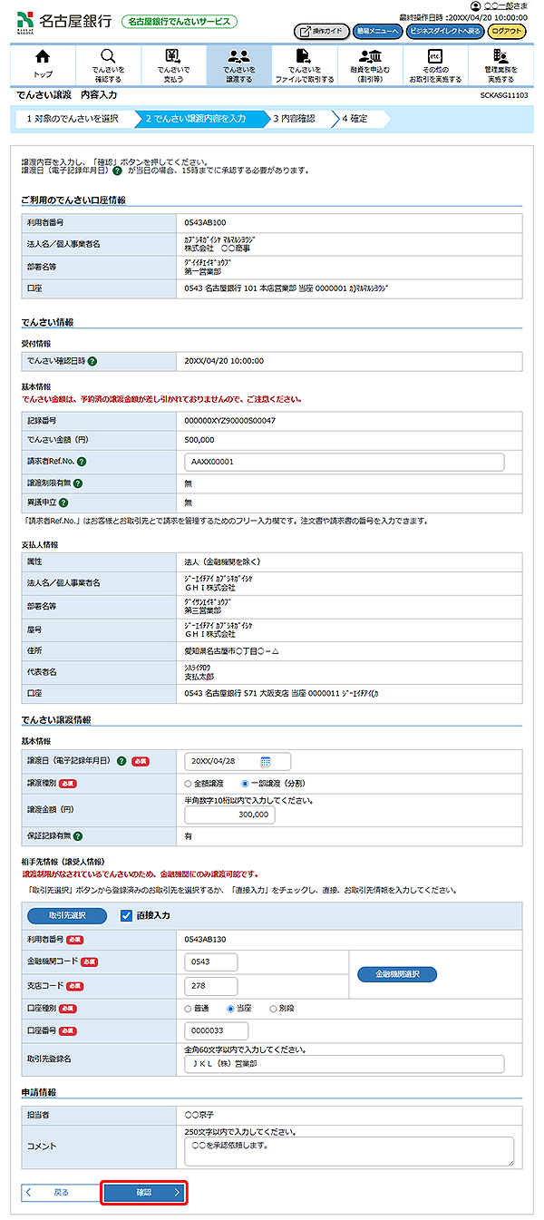The height and width of the screenshot is (1220, 544).
Task: Open the 管理業務を実施する icon
Action: coord(500,57)
